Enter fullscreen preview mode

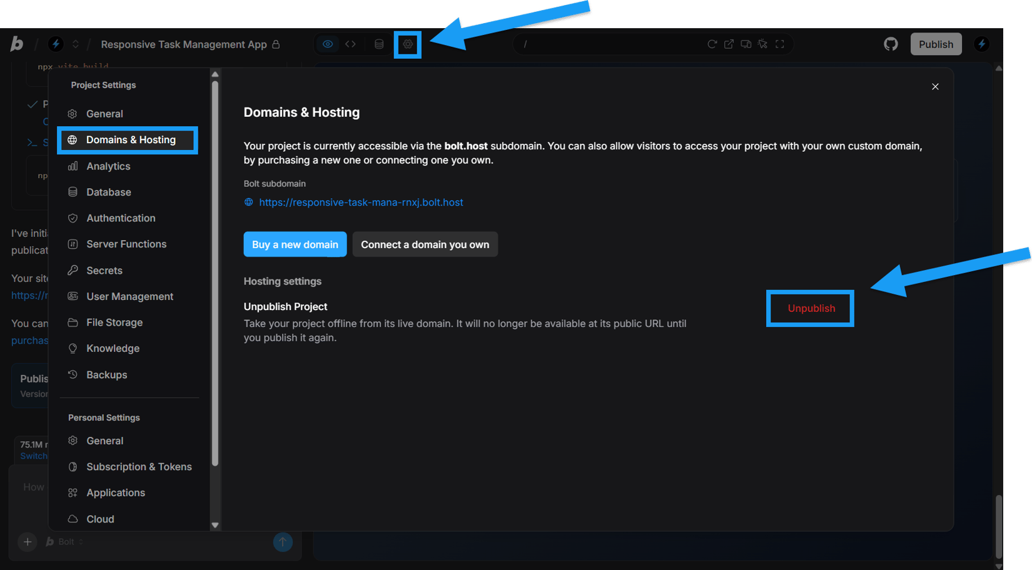[780, 44]
